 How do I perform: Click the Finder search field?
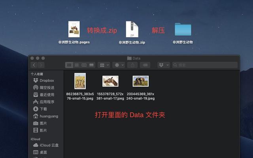(x=205, y=65)
